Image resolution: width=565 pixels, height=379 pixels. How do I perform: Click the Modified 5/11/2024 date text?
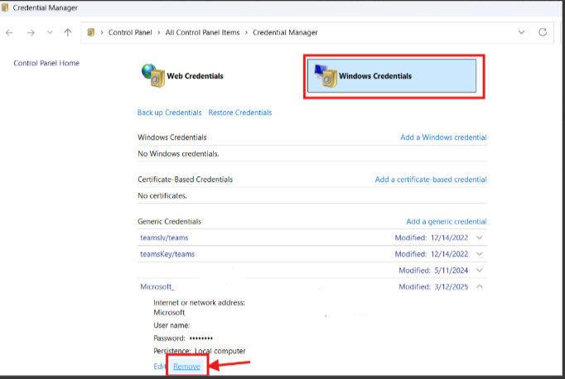tap(433, 271)
